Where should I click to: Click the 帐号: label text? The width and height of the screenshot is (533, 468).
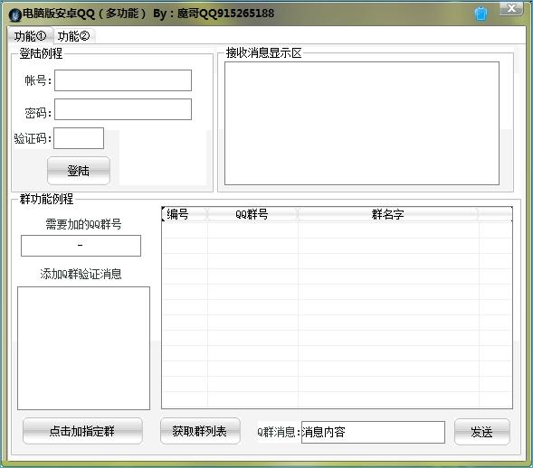38,80
